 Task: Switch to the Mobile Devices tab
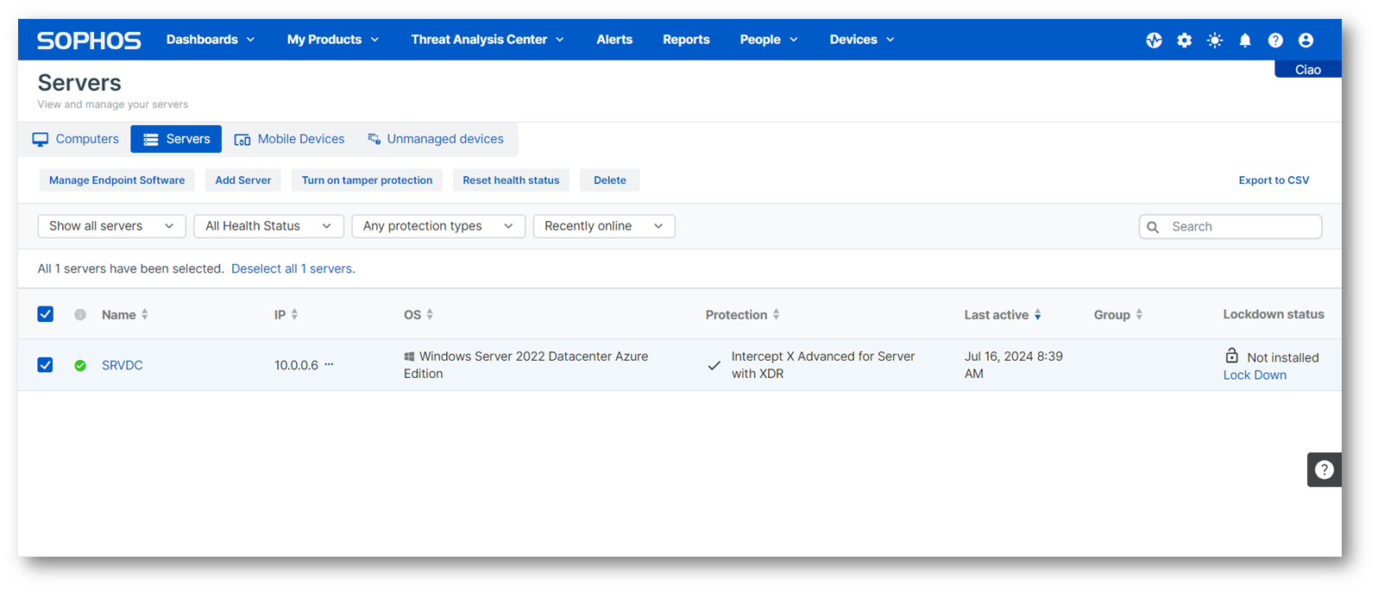[289, 139]
